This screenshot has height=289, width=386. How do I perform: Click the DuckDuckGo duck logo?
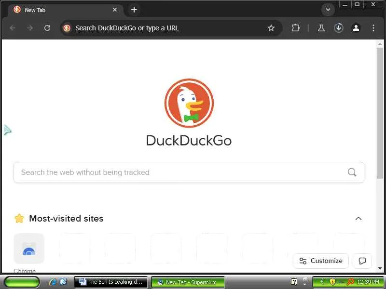pos(189,103)
